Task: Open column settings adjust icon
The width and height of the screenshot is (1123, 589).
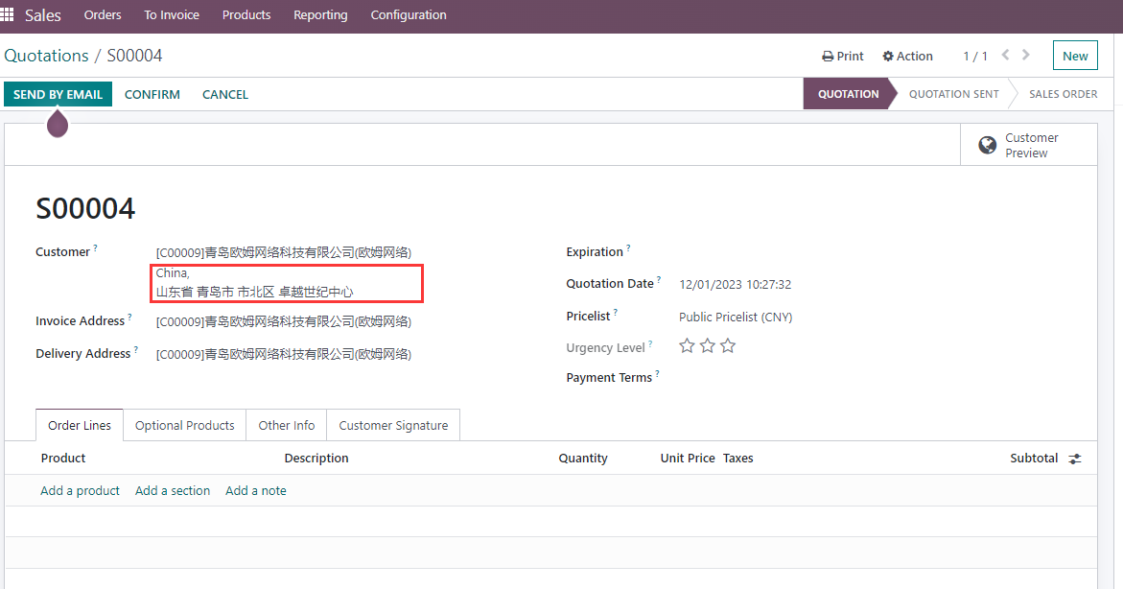Action: click(x=1075, y=459)
